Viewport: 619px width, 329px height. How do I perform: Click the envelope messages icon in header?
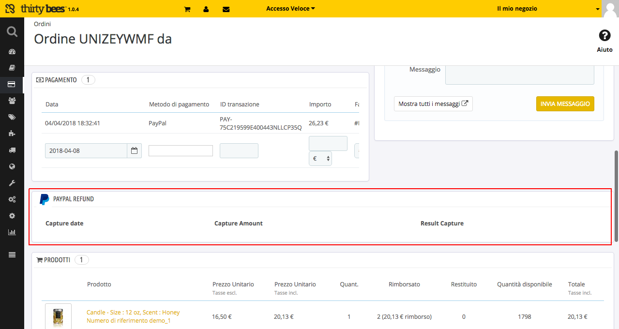pos(226,9)
